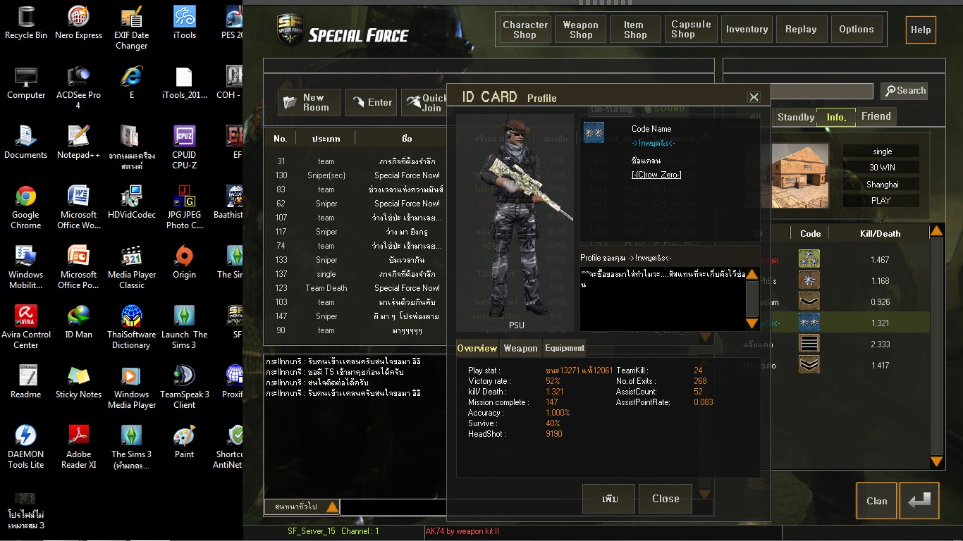Image resolution: width=963 pixels, height=541 pixels.
Task: Click the [-[C]row_Zero-] clan name link
Action: click(656, 175)
